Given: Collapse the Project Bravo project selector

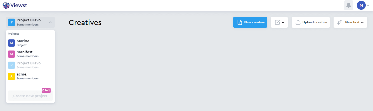Looking at the screenshot, I should pos(30,22).
